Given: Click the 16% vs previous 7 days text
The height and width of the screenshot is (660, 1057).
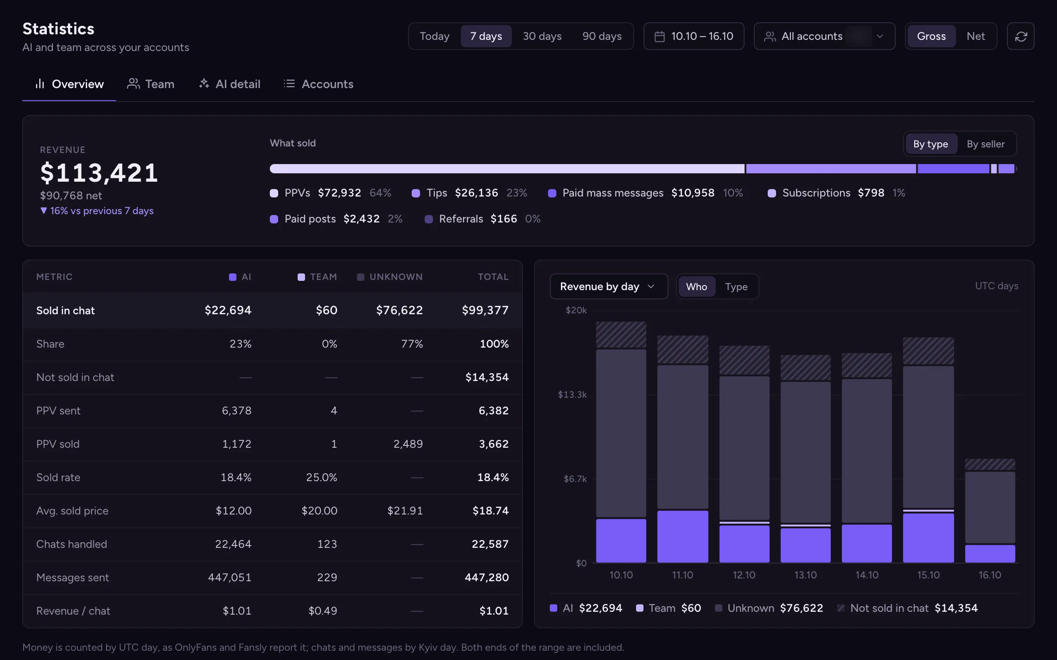Looking at the screenshot, I should coord(102,211).
